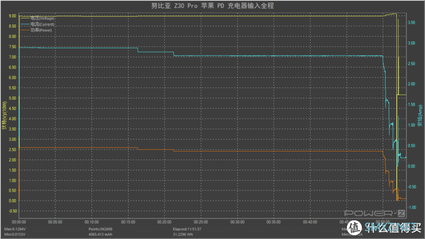Image resolution: width=425 pixels, height=239 pixels.
Task: Select the yellow voltage legend line swatch
Action: (25, 18)
